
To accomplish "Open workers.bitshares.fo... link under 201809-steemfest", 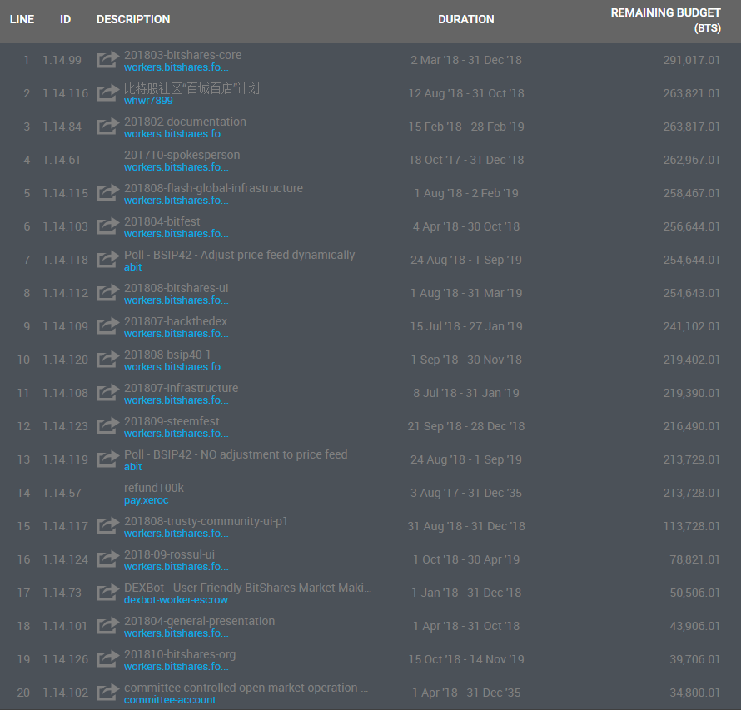I will [177, 434].
